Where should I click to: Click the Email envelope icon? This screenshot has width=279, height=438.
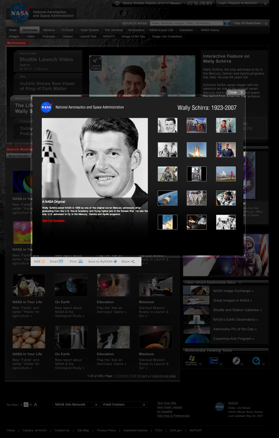pos(61,261)
